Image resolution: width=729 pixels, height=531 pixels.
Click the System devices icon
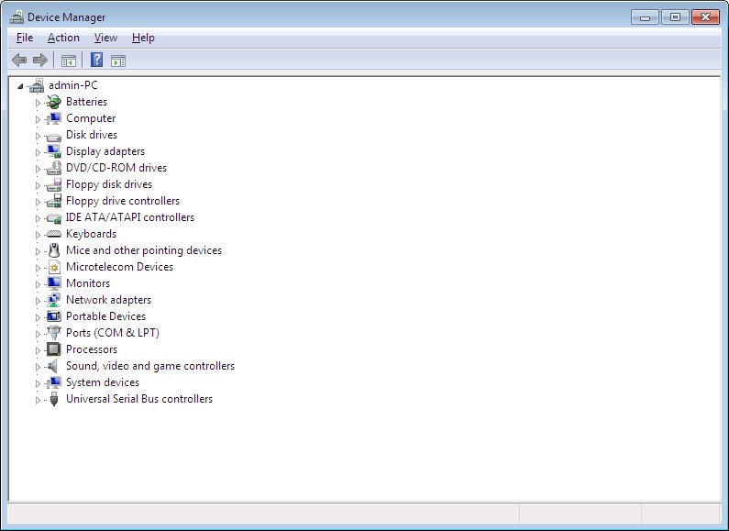click(x=54, y=382)
